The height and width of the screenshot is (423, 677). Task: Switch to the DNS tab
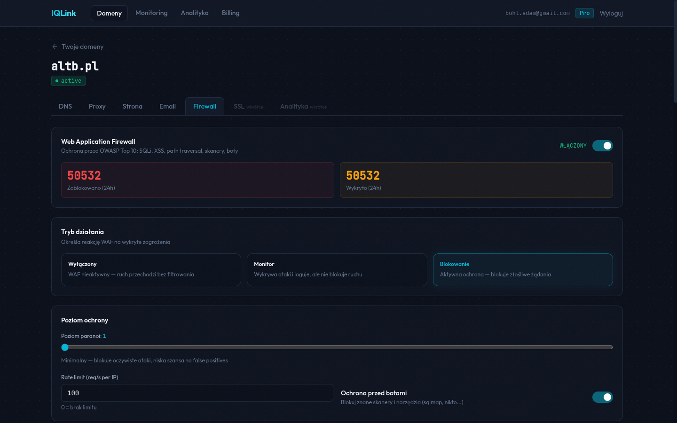point(65,106)
